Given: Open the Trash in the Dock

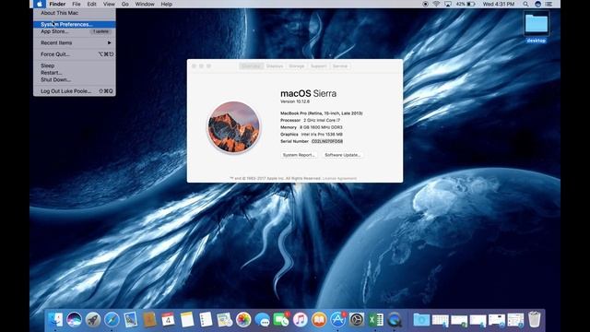Looking at the screenshot, I should (x=535, y=320).
